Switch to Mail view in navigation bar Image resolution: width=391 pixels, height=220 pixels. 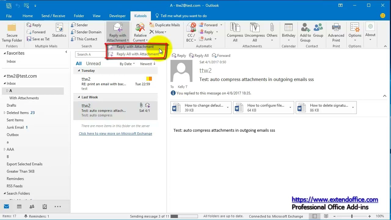(x=6, y=207)
